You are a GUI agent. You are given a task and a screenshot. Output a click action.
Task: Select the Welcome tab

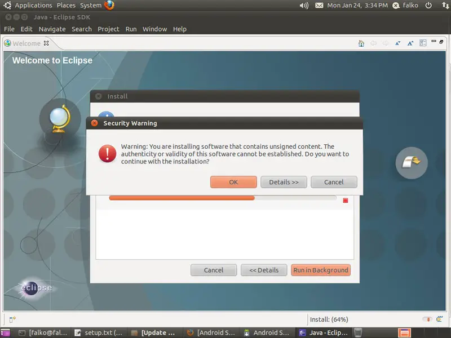[26, 43]
